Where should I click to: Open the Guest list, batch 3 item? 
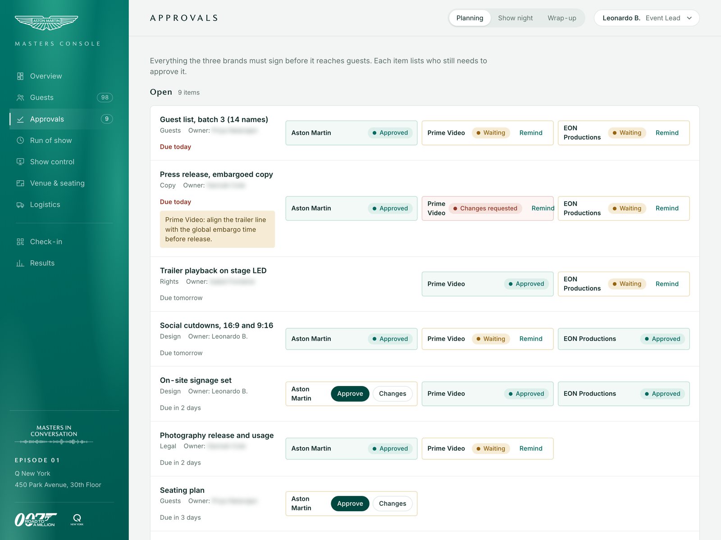pyautogui.click(x=214, y=119)
